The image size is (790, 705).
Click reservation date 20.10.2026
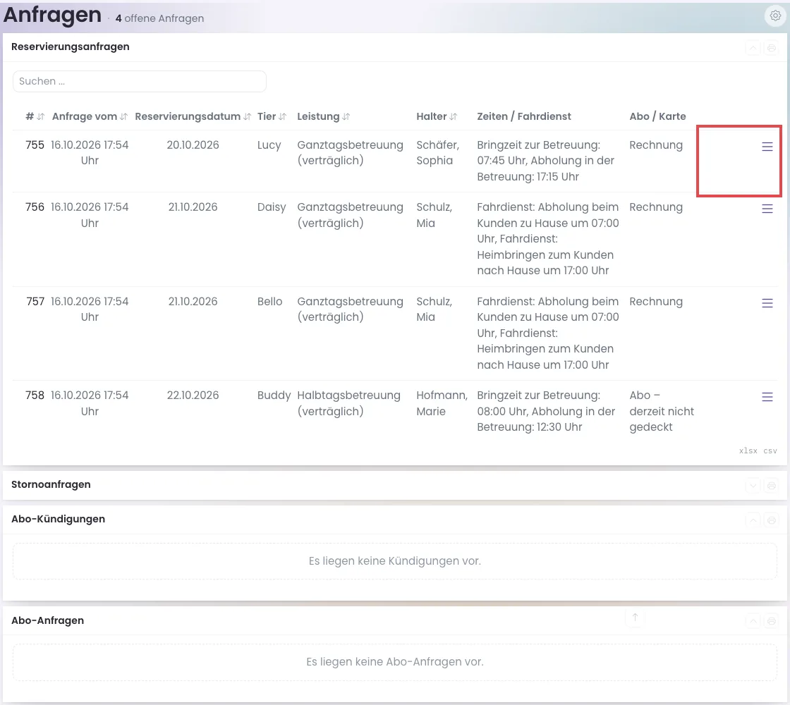tap(193, 145)
